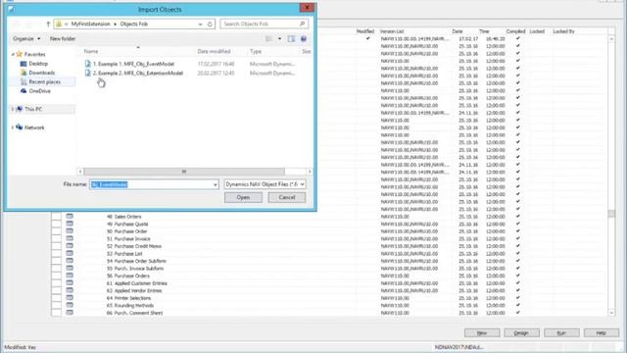Click the Recent places icon
This screenshot has width=627, height=353.
click(24, 81)
